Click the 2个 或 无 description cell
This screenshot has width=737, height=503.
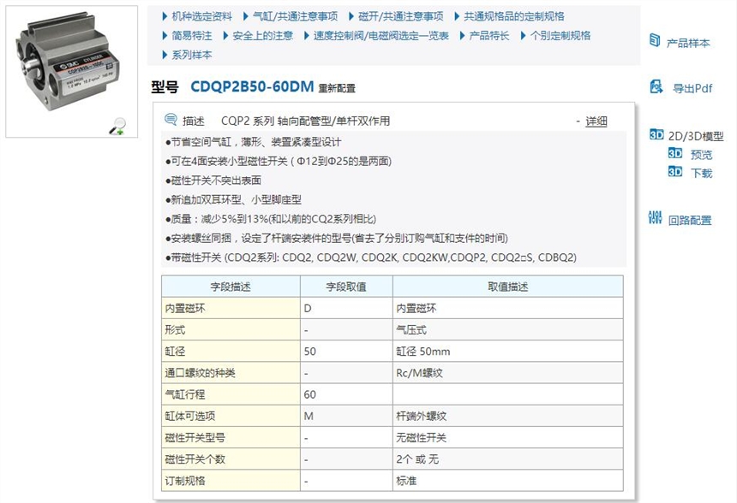[x=508, y=459]
